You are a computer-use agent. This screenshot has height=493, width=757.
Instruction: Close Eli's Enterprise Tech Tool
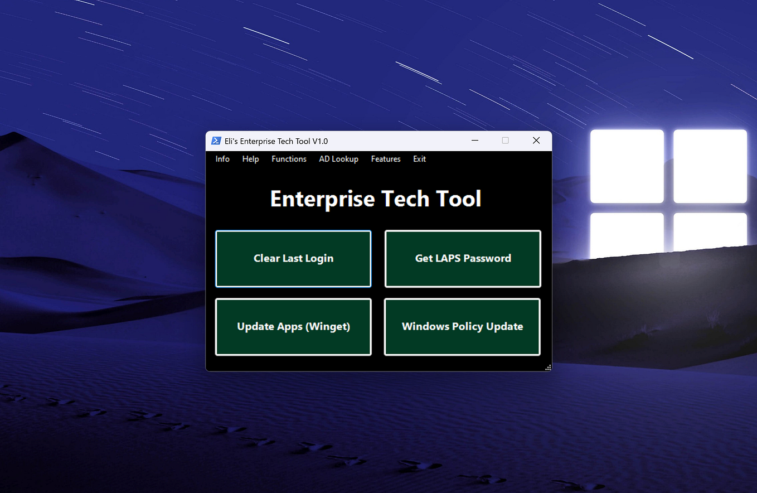(x=536, y=141)
